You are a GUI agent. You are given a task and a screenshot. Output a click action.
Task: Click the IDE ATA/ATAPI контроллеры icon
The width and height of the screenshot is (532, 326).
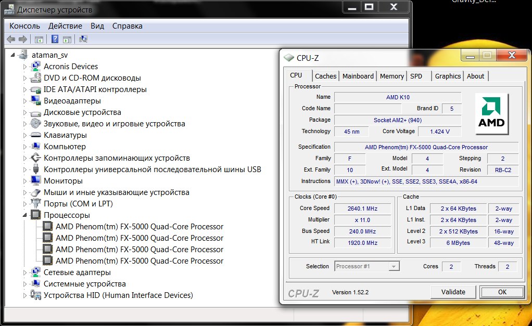pyautogui.click(x=35, y=89)
